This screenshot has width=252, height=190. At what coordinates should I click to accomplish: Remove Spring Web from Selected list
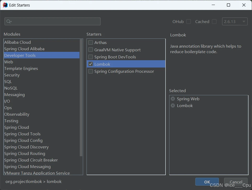pyautogui.click(x=173, y=99)
